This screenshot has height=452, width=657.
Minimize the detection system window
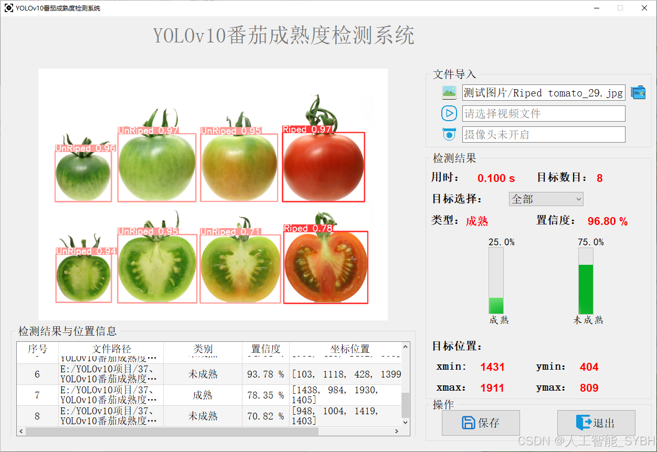(x=597, y=8)
